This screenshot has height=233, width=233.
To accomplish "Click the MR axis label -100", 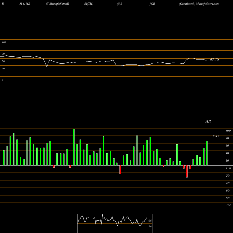I will click(x=228, y=206).
